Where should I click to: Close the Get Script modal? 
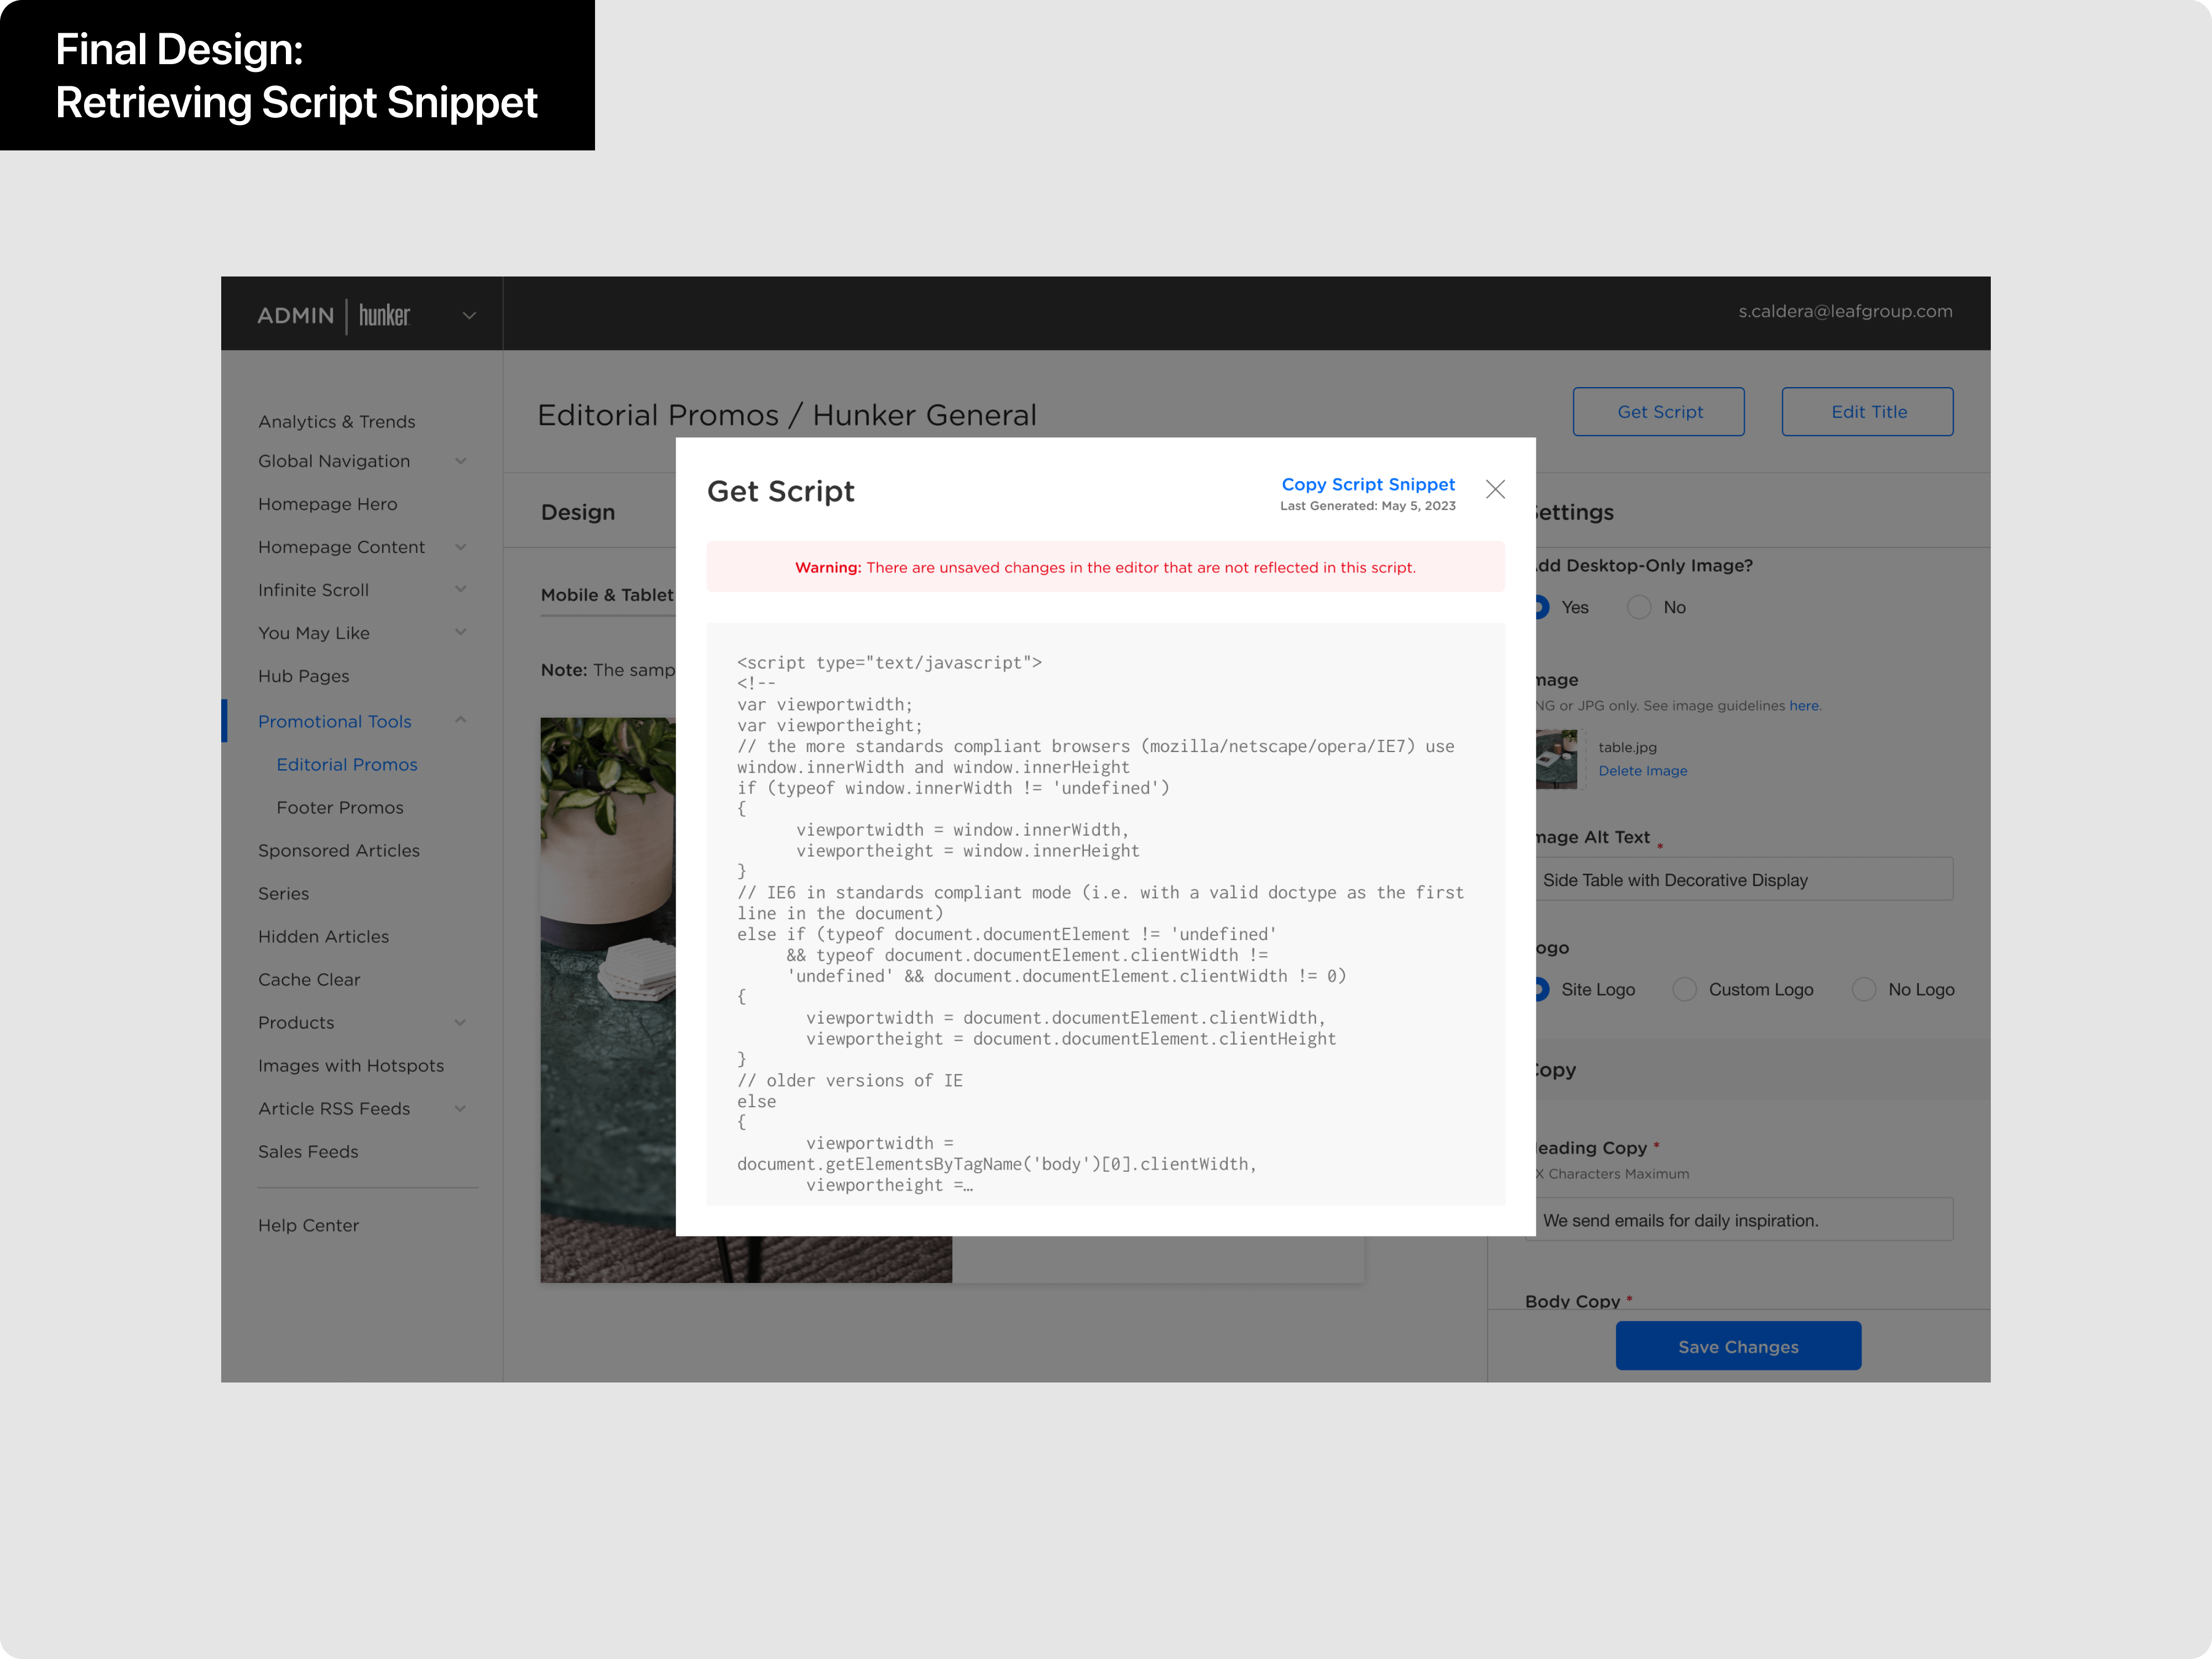1495,489
